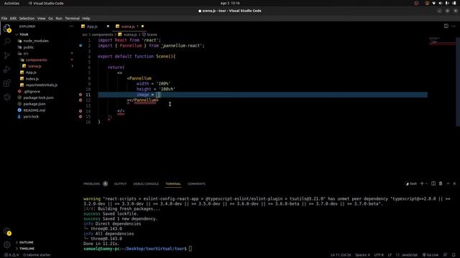Maximize the terminal panel size
The image size is (460, 258).
coord(448,183)
